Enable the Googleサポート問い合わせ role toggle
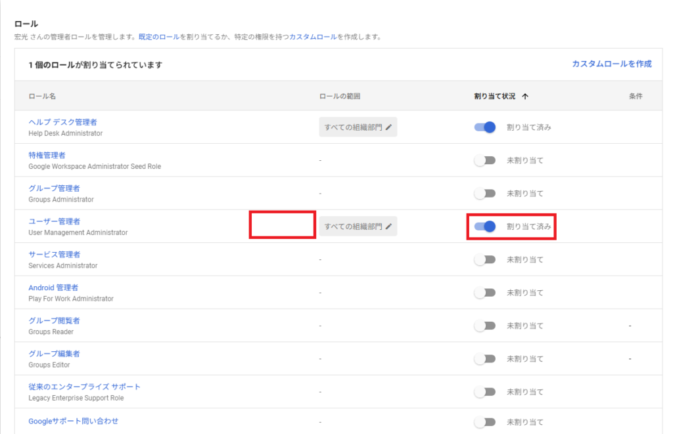 [x=484, y=422]
